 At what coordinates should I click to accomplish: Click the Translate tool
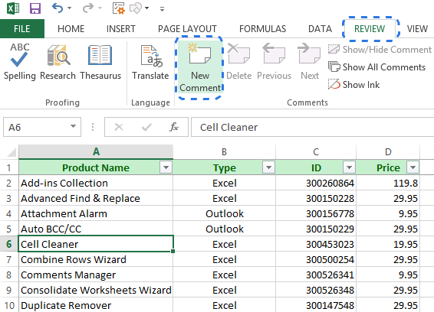click(150, 62)
